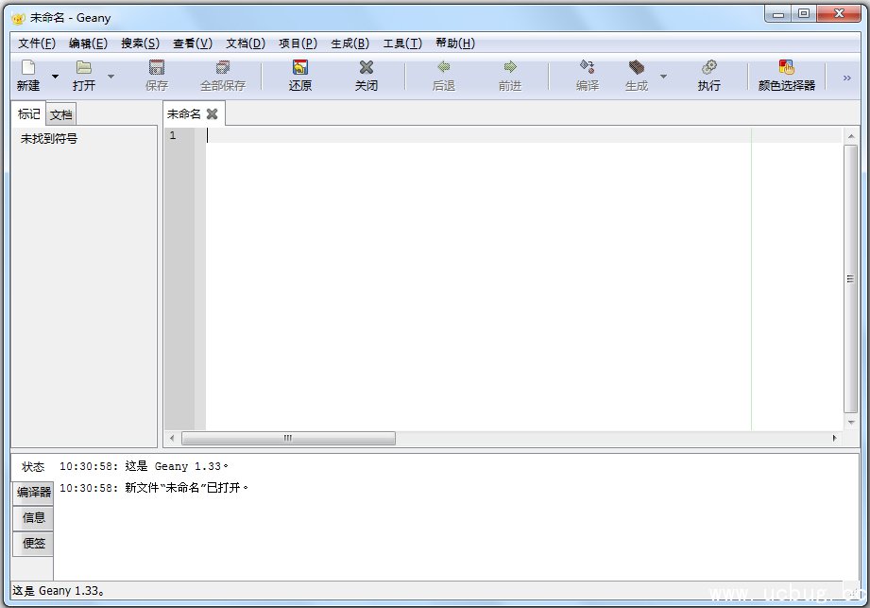Click the Geany app icon in title bar
Viewport: 870px width, 608px height.
[18, 18]
